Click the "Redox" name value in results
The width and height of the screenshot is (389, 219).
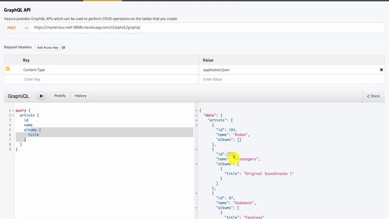point(241,135)
